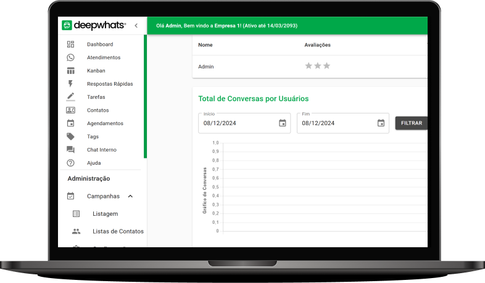Click the Tarefas pencil icon

70,97
